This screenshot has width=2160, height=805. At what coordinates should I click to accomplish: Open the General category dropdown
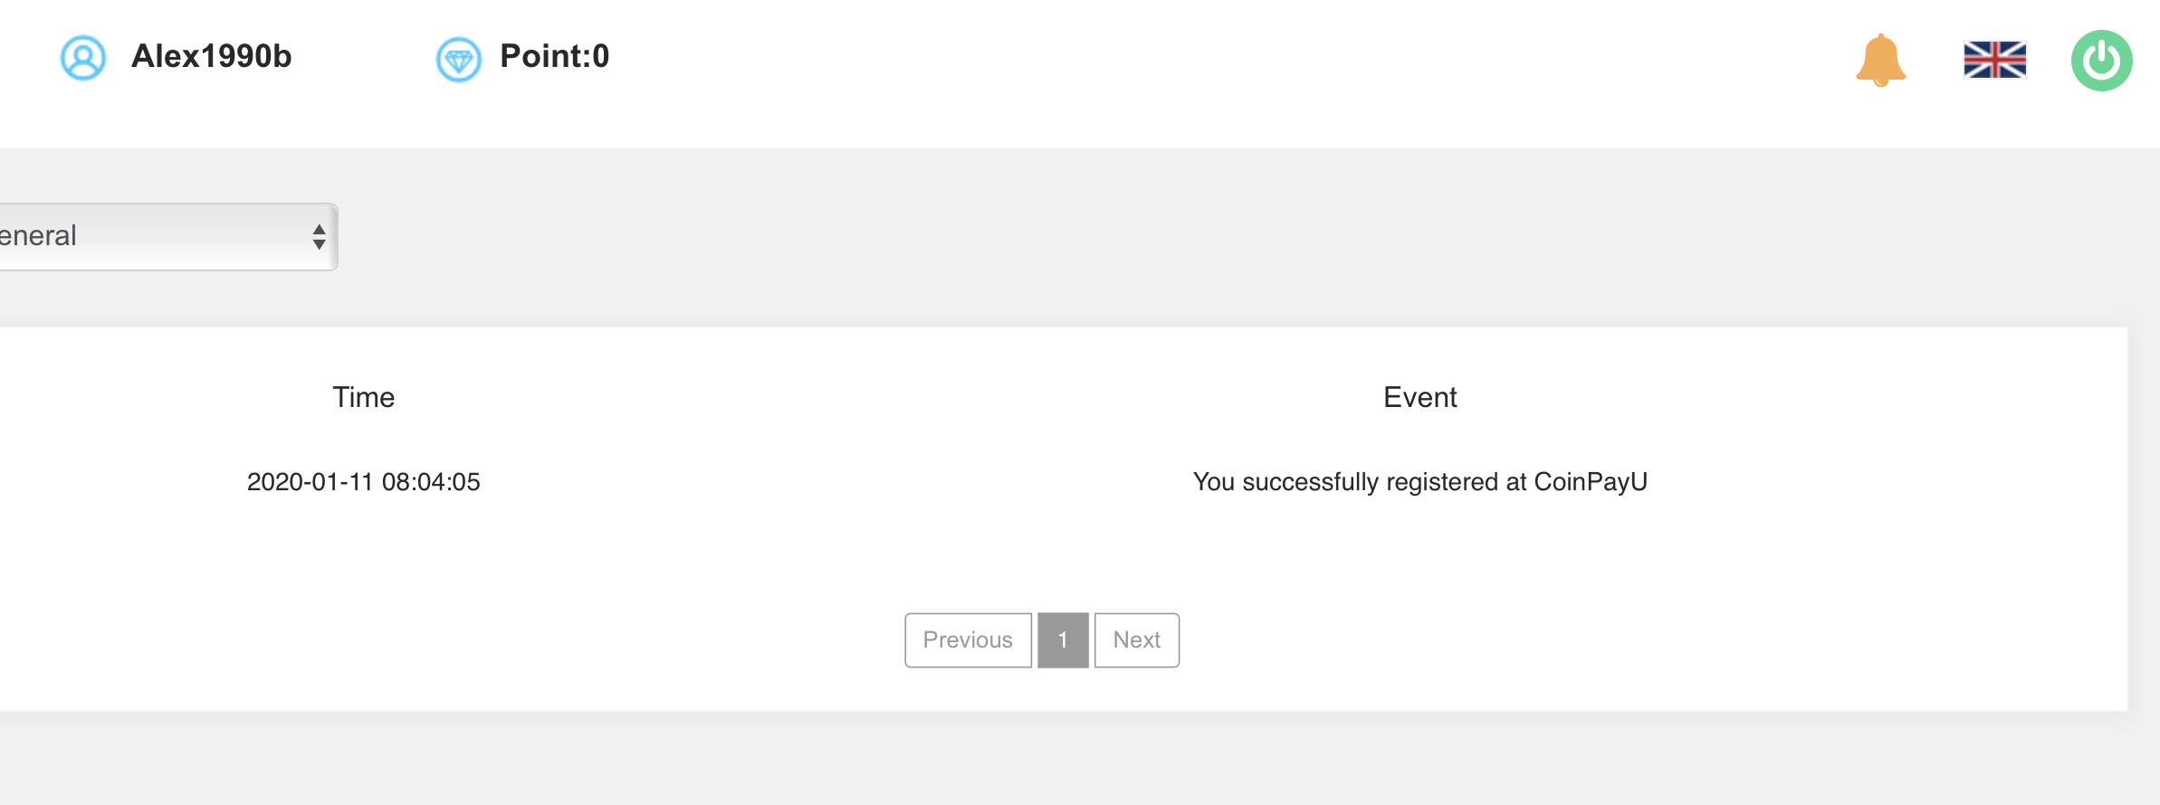point(168,237)
